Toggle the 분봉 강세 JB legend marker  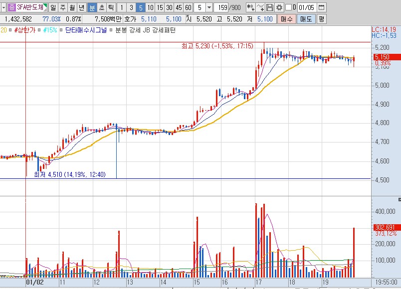111,30
